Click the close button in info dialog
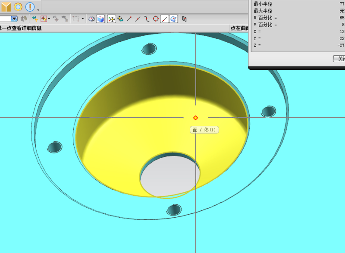 [x=339, y=59]
